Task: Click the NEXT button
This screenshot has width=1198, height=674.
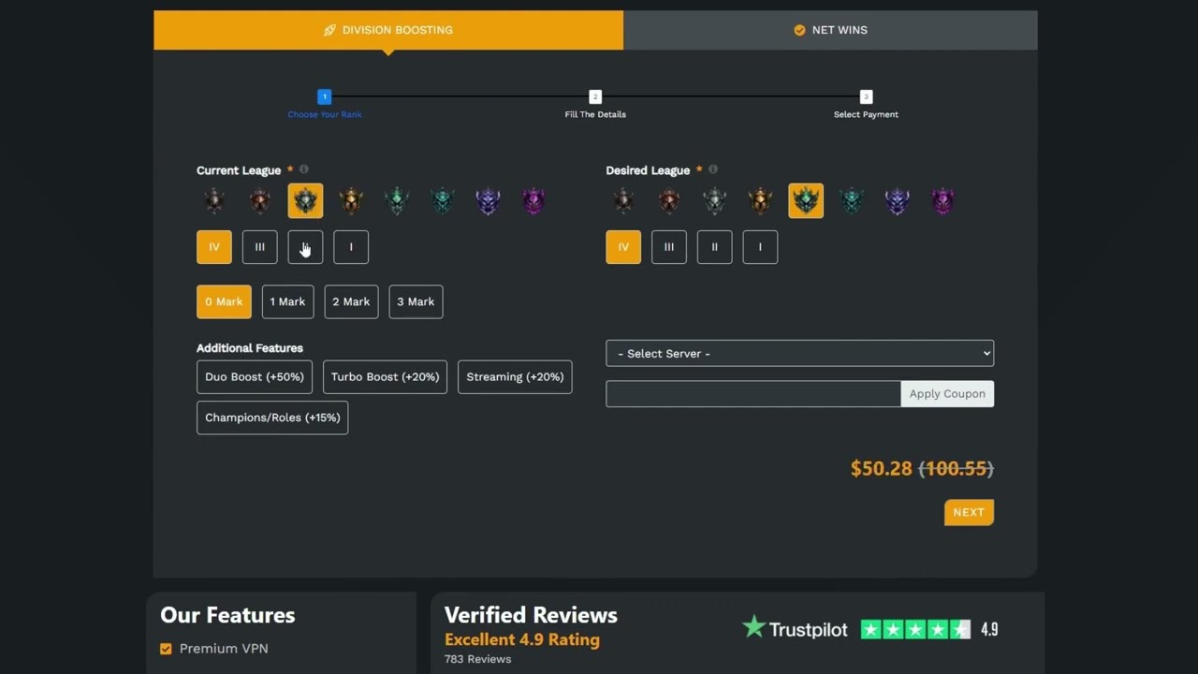Action: coord(969,512)
